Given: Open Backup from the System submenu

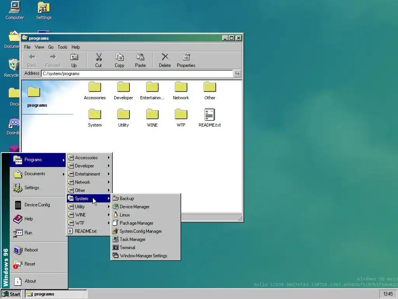Looking at the screenshot, I should [146, 199].
